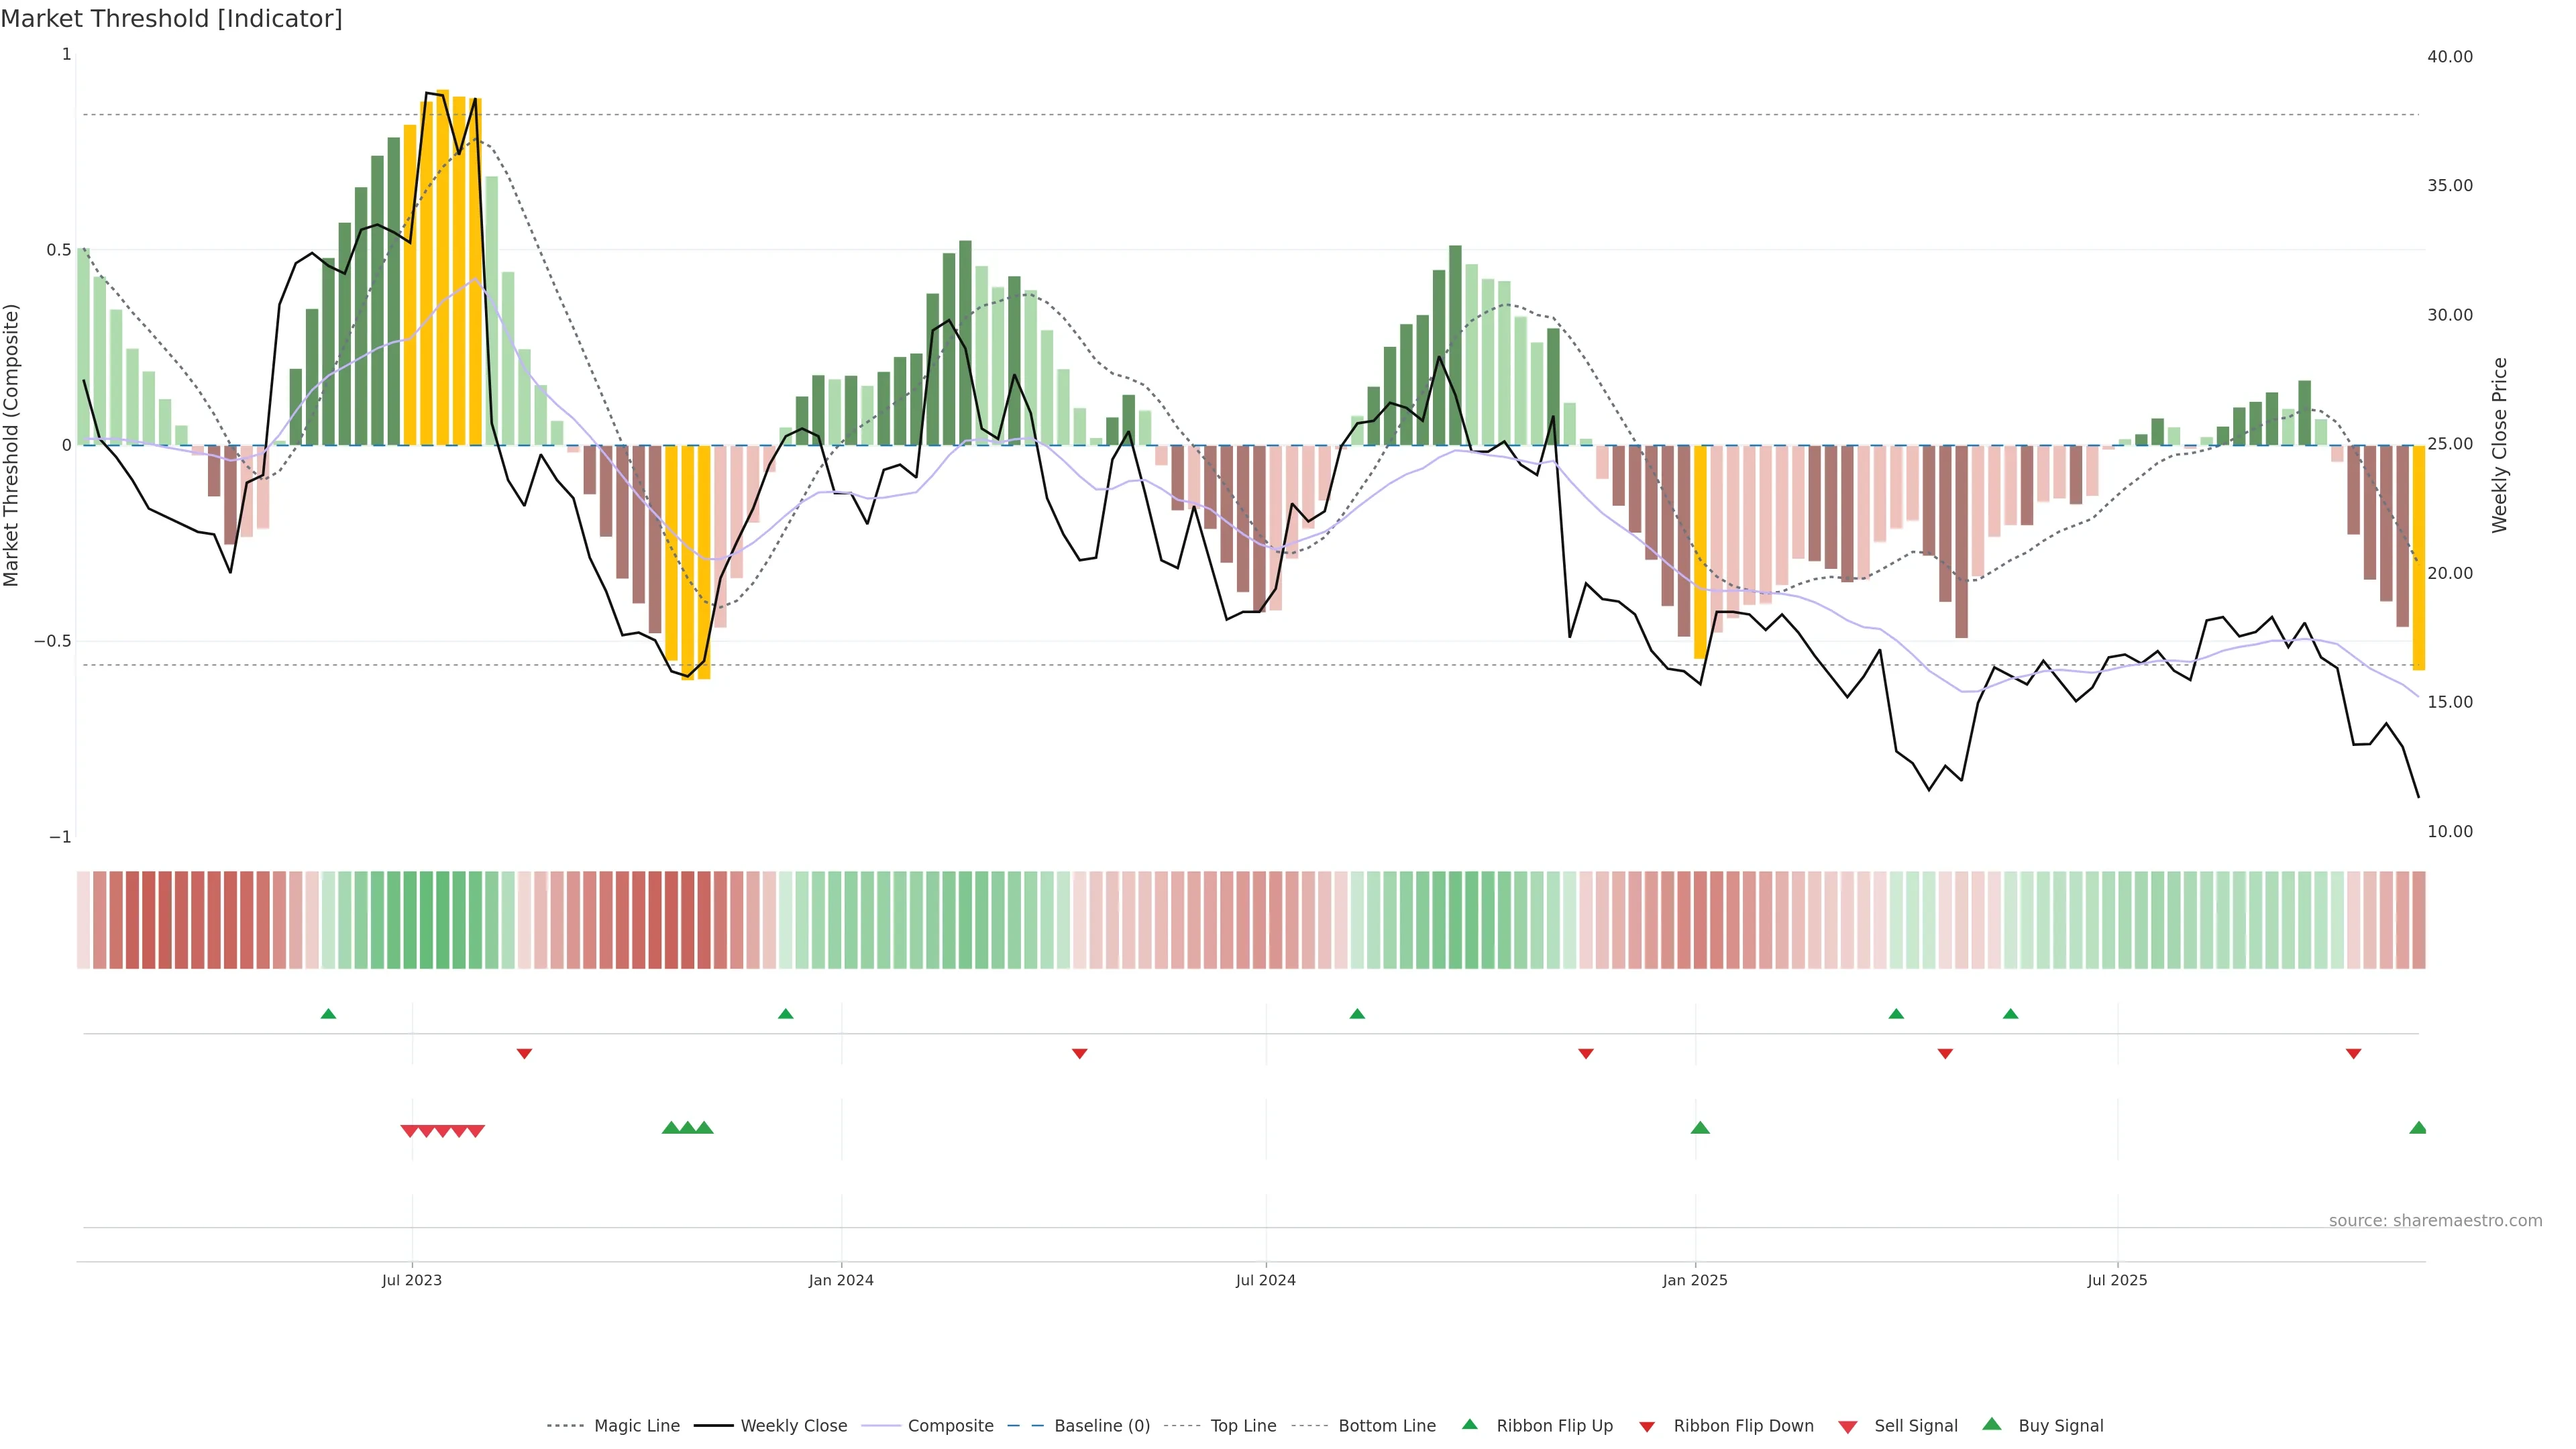
Task: Click the Ribbon Flip Up legend triangle icon
Action: [1469, 1424]
